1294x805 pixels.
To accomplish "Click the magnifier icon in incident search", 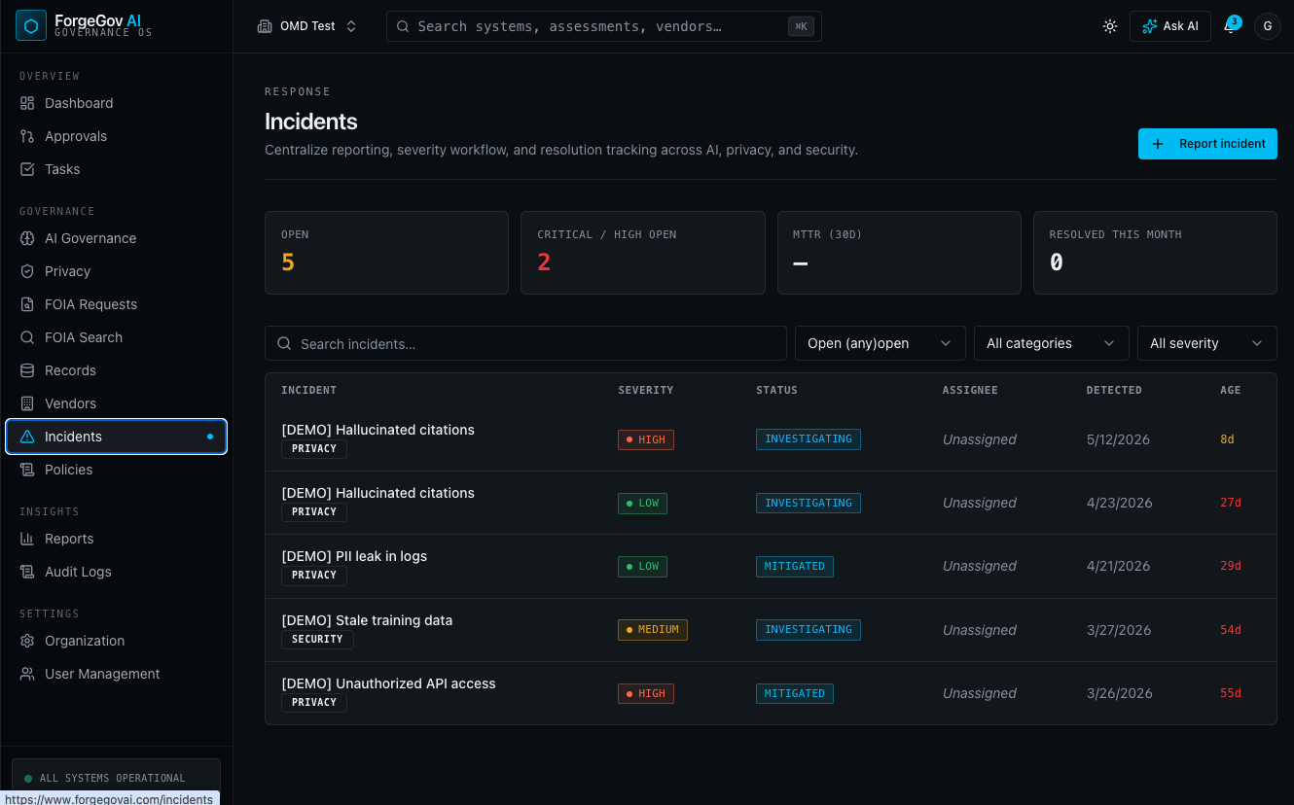I will [x=285, y=343].
